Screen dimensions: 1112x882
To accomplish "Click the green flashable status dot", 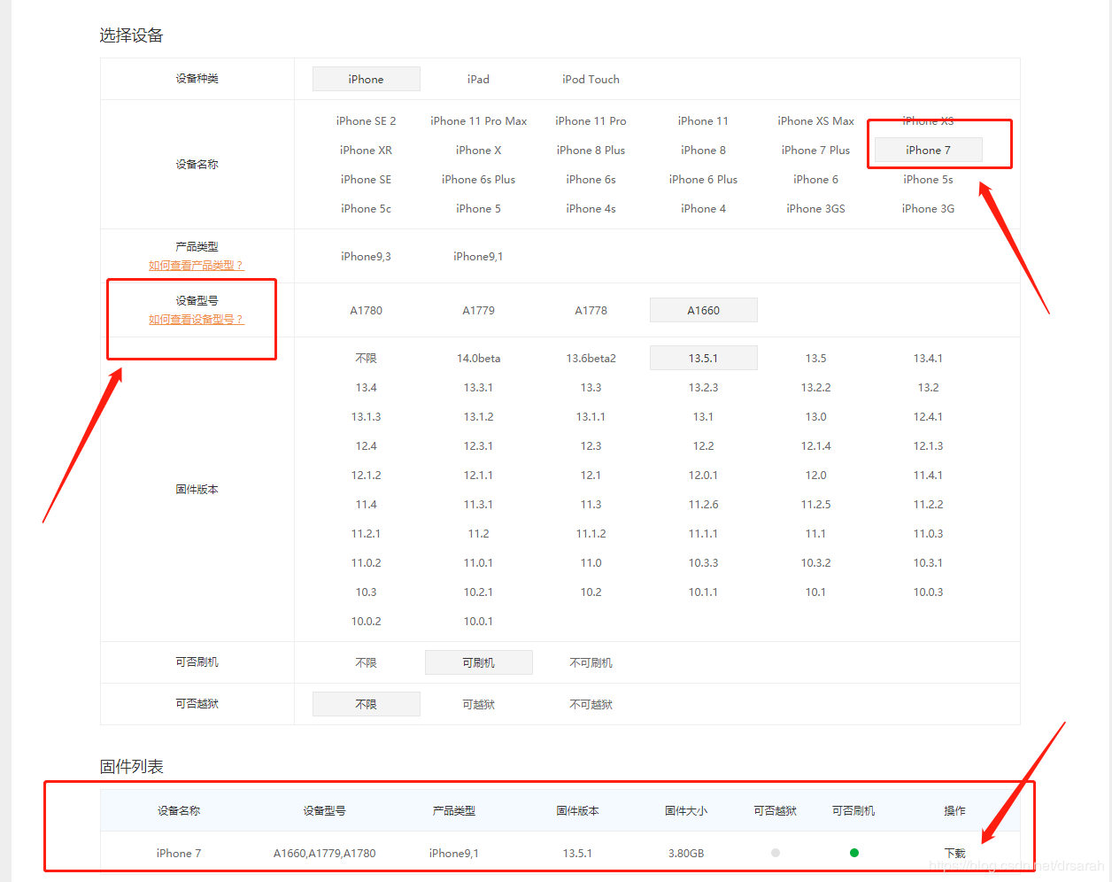I will (x=853, y=853).
